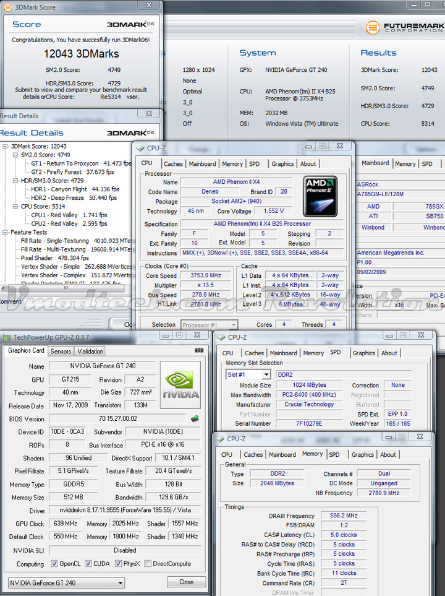The image size is (445, 596).
Task: Click the CPU-Z title icon in the CPU window
Action: click(140, 148)
